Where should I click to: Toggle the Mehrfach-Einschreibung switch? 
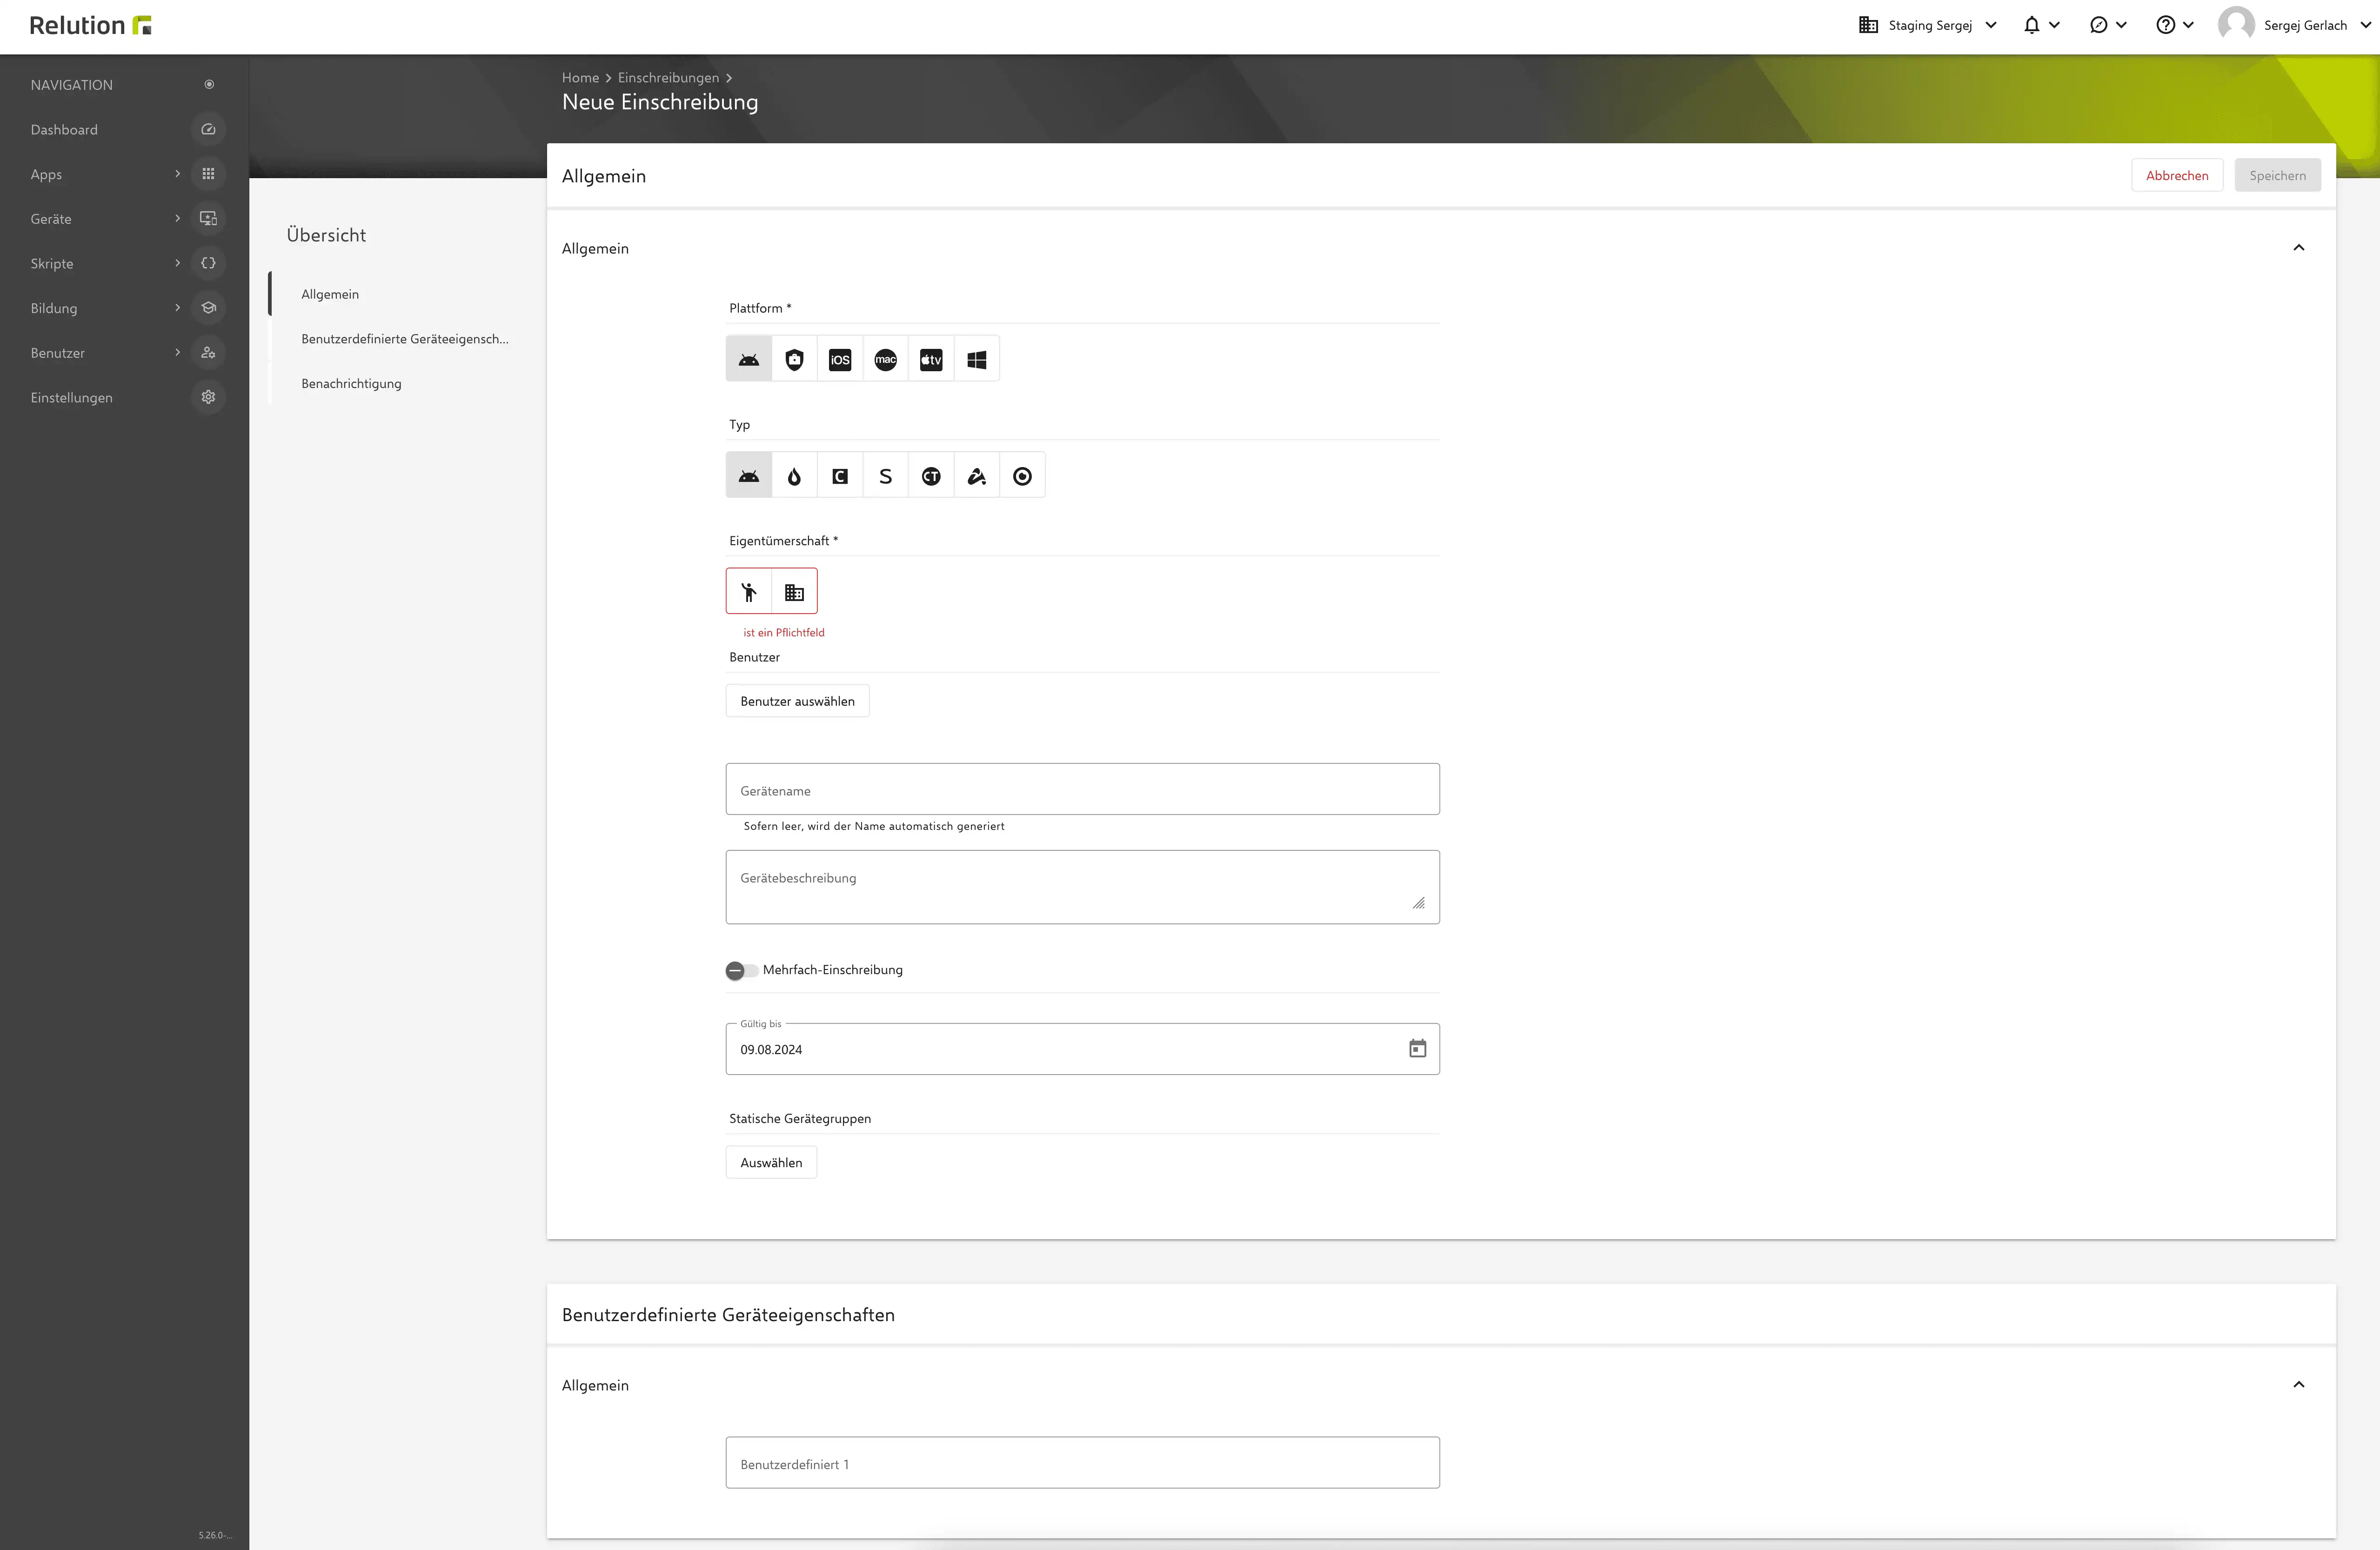(741, 970)
